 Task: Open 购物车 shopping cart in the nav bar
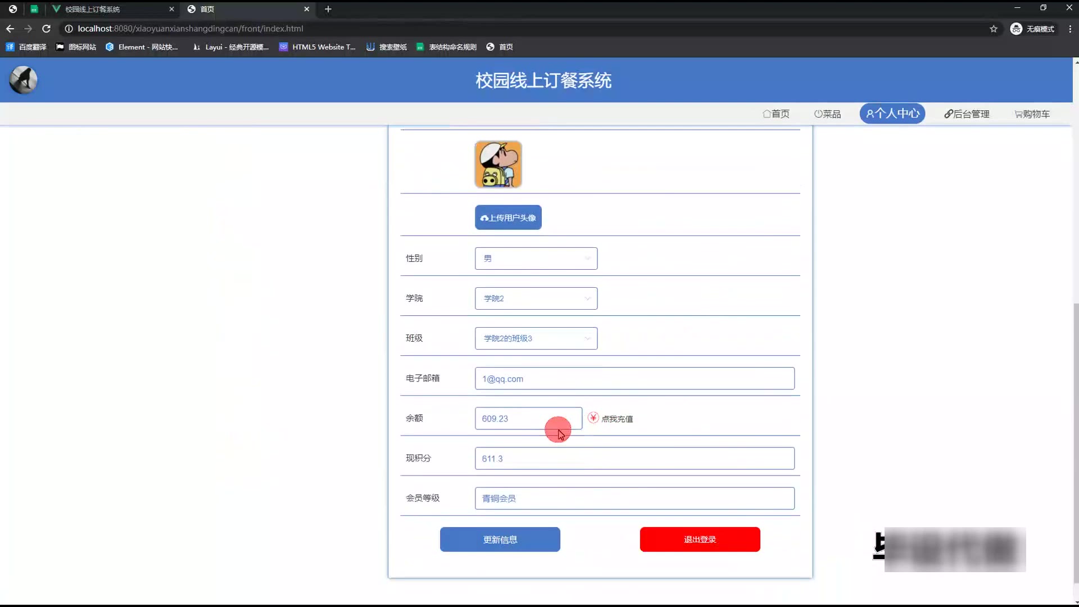pyautogui.click(x=1032, y=114)
